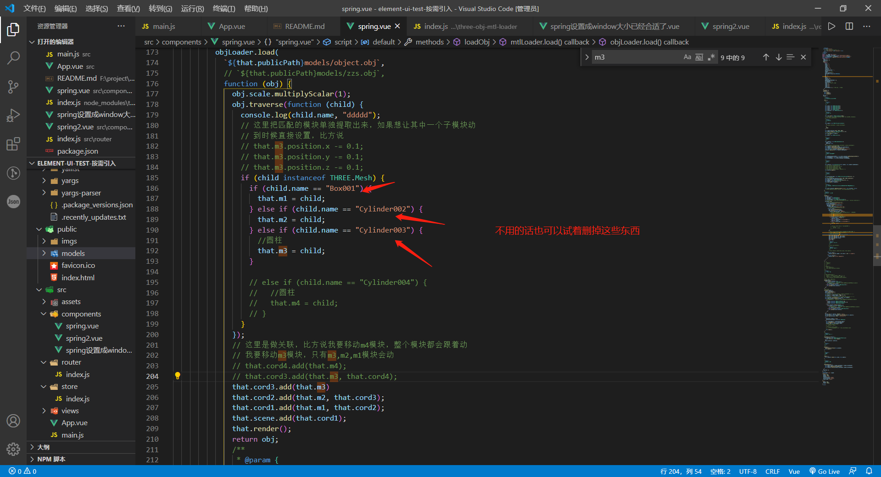Expand the yargs-parser folder

(x=44, y=193)
